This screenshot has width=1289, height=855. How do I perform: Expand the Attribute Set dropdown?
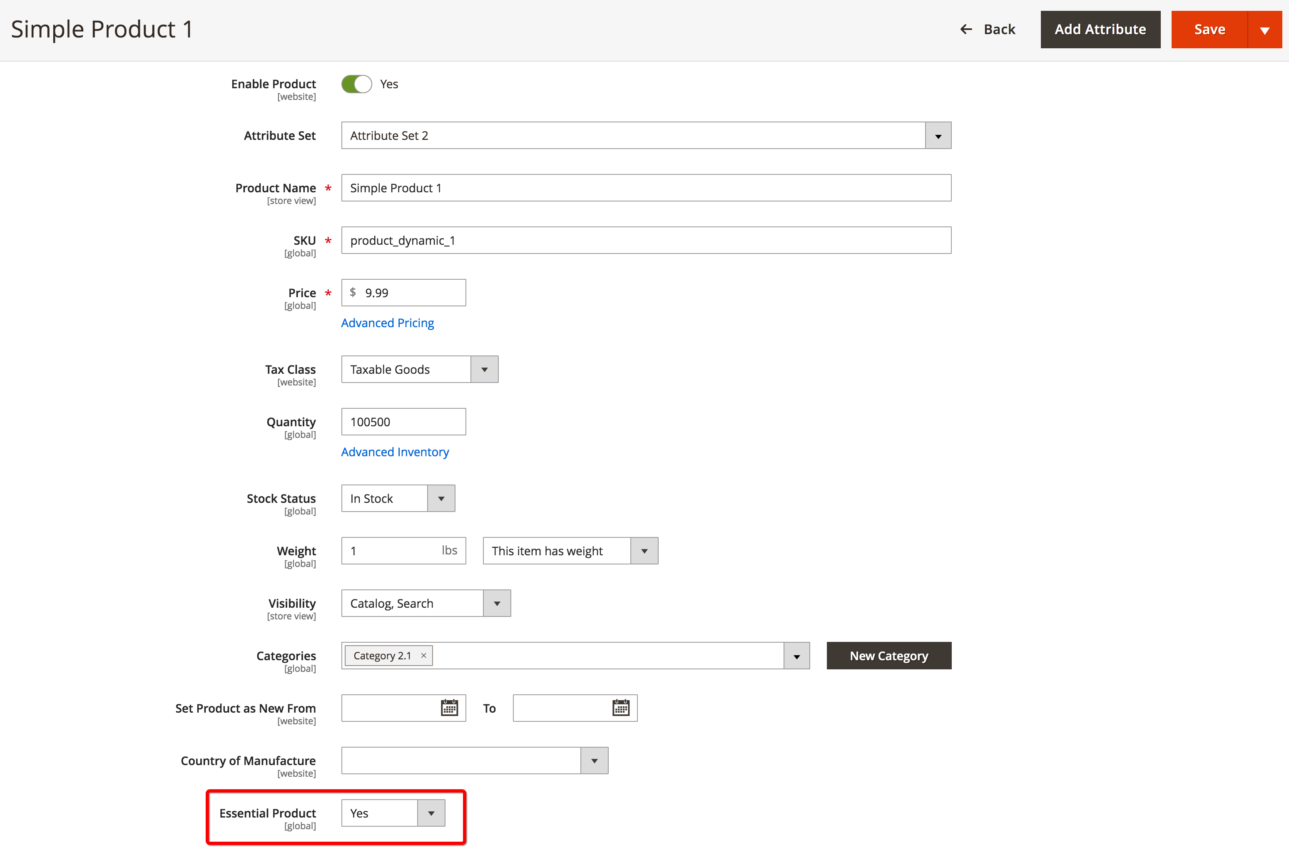pyautogui.click(x=938, y=136)
